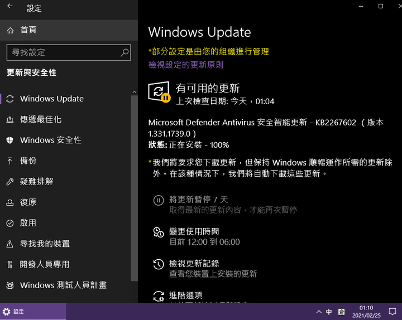Click the paused update status icon
Viewport: 402px width, 320px height.
pos(159,91)
